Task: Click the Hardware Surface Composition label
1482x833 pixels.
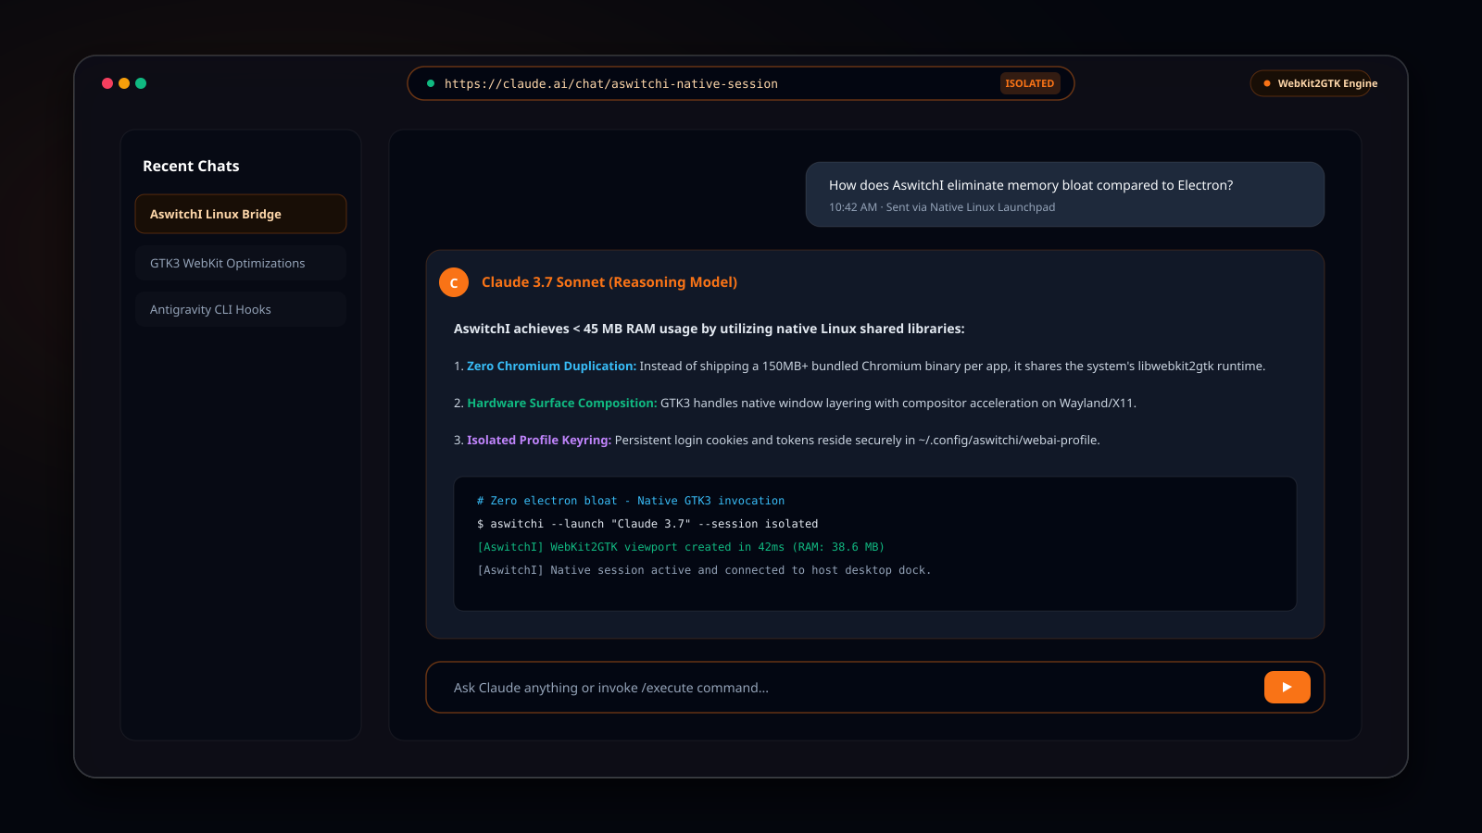Action: pyautogui.click(x=562, y=403)
